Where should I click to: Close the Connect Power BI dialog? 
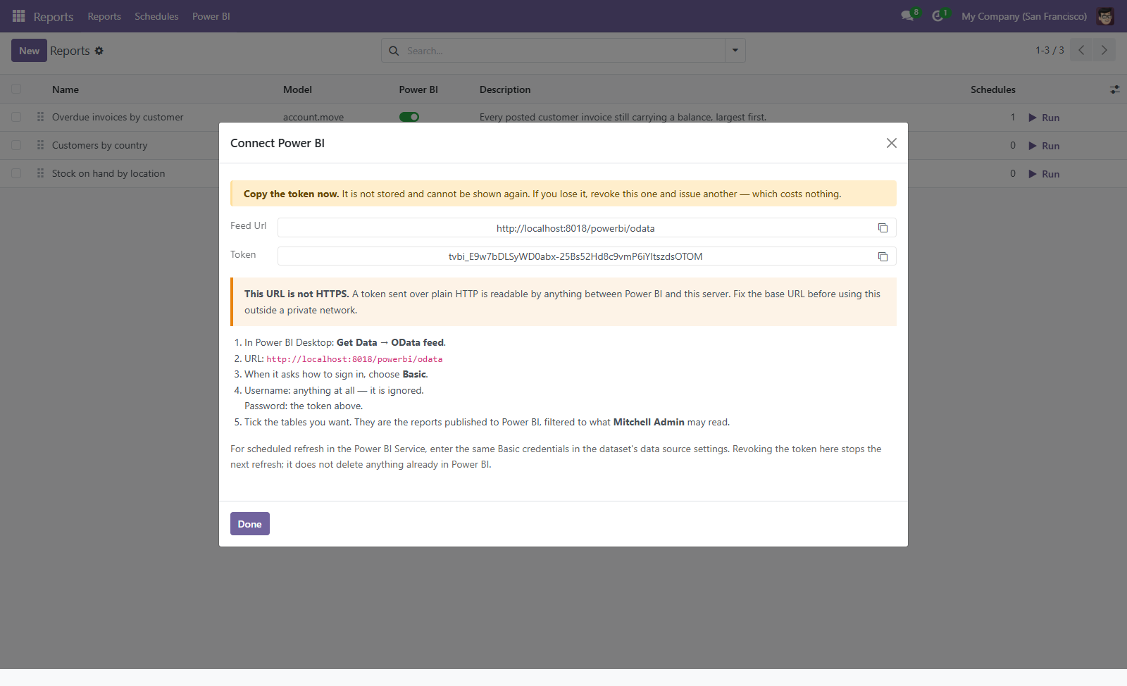click(892, 143)
